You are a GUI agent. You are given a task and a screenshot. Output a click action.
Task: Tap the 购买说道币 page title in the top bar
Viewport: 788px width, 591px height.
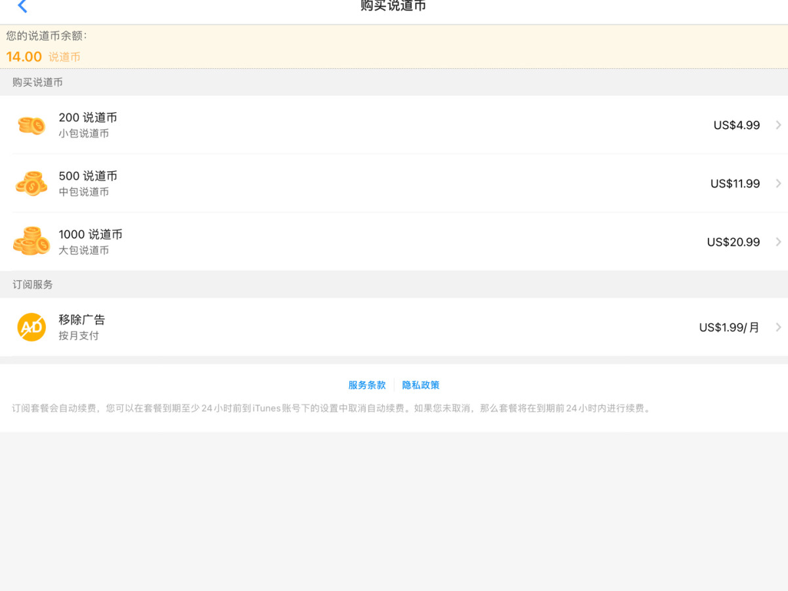(x=393, y=6)
